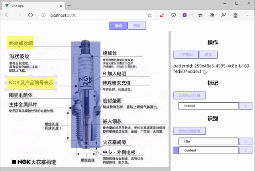Screen dimensions: 255x171
Task: Select the blue spark plug overlay region
Action: point(86,95)
